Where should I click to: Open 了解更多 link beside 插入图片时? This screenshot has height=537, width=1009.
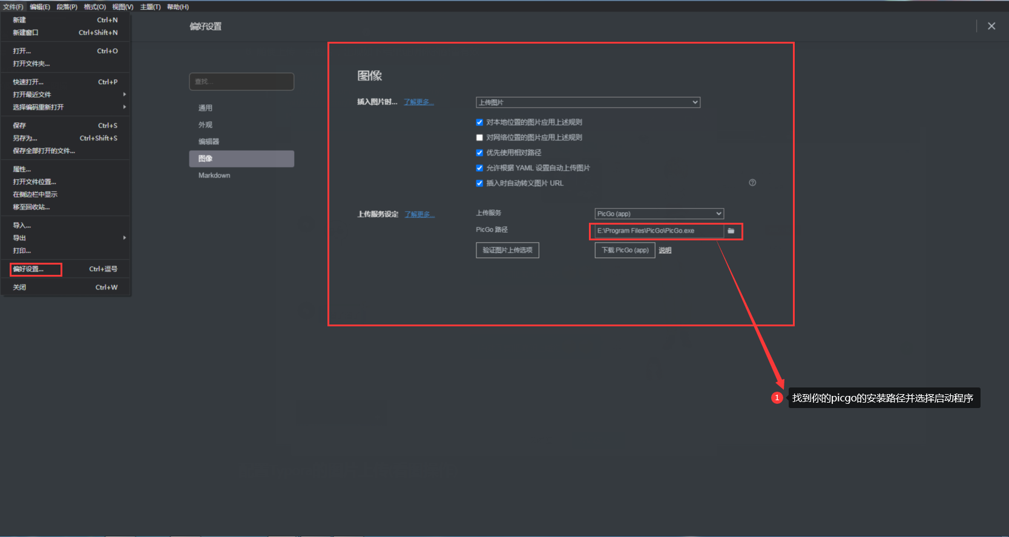click(419, 102)
